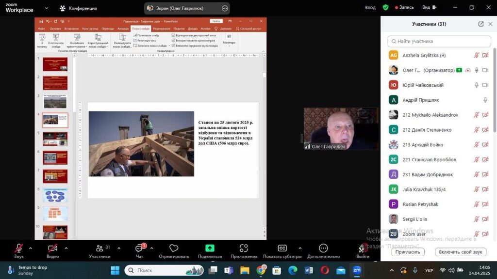Turn on the camera using Видео button
Image resolution: width=497 pixels, height=279 pixels.
[x=52, y=248]
